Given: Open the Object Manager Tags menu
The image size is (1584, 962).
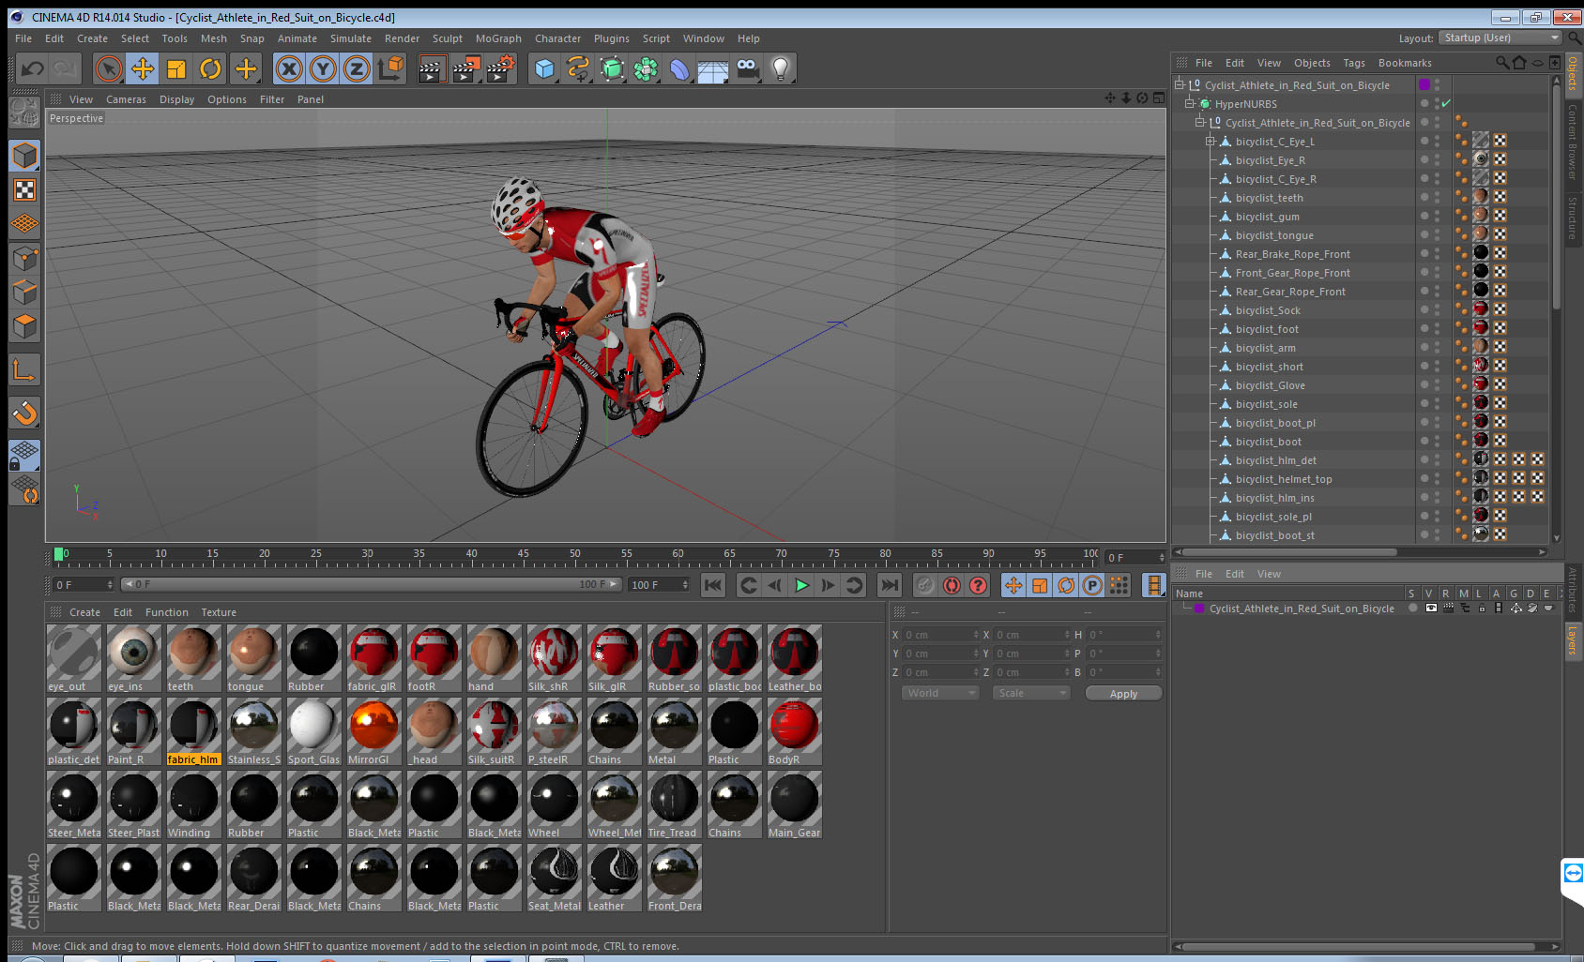Looking at the screenshot, I should click(x=1354, y=63).
